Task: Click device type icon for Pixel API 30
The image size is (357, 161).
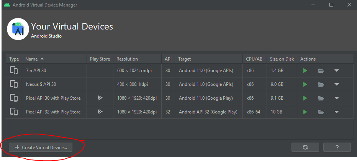Action: (x=14, y=98)
